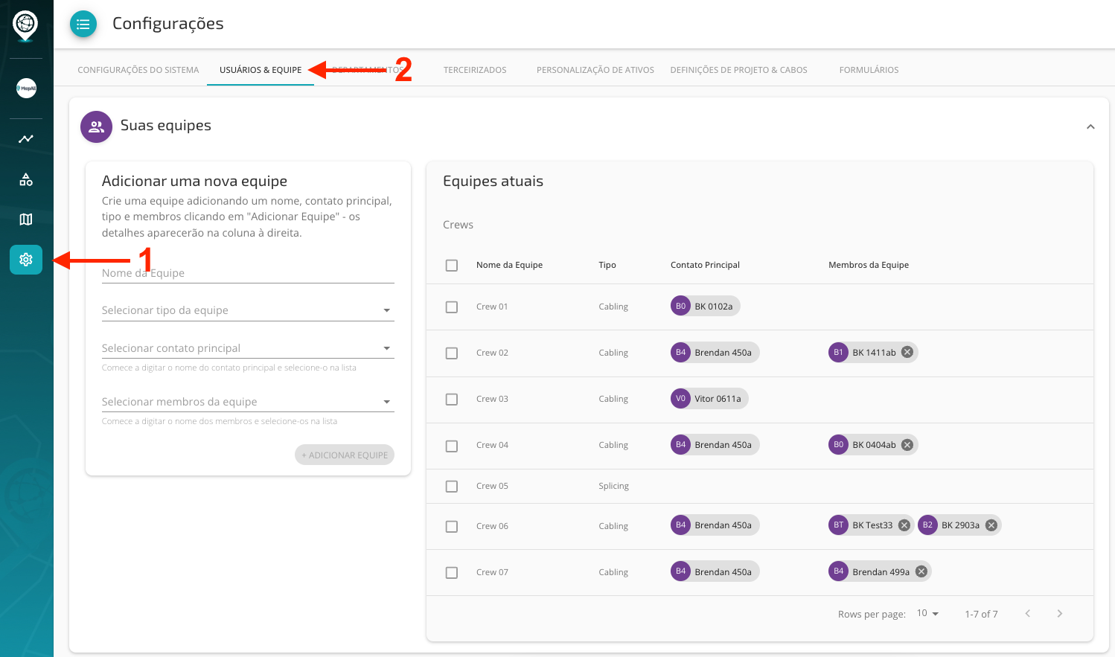The width and height of the screenshot is (1115, 657).
Task: Remove BK 1411ab from Crew 02
Action: pyautogui.click(x=907, y=353)
